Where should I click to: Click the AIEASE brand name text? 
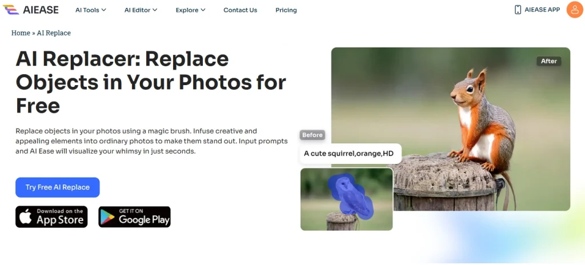pyautogui.click(x=41, y=10)
